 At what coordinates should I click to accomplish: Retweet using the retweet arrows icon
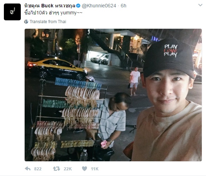(56, 169)
